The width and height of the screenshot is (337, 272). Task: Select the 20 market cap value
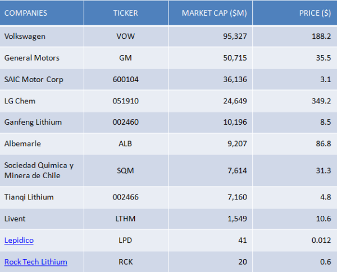(243, 262)
